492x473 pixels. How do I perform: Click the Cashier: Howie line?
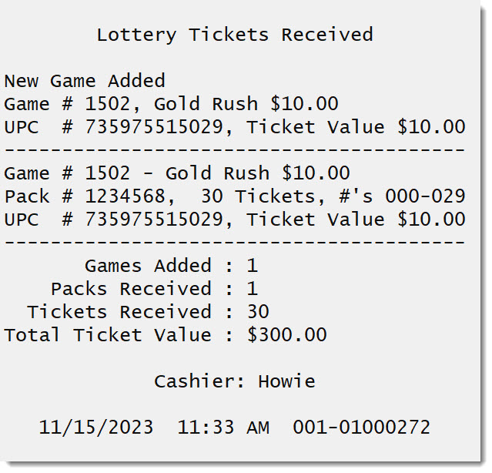[235, 381]
